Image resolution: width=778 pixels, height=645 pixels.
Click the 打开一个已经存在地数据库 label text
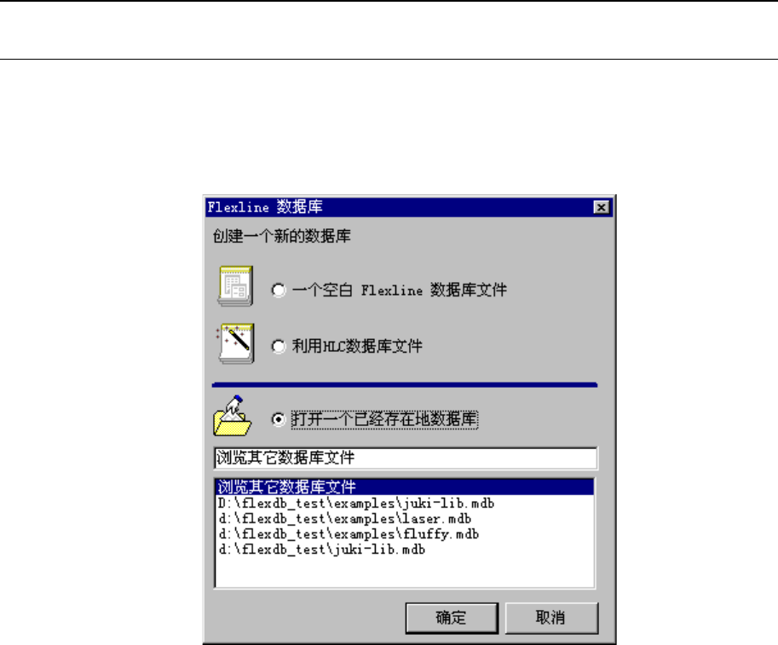384,419
